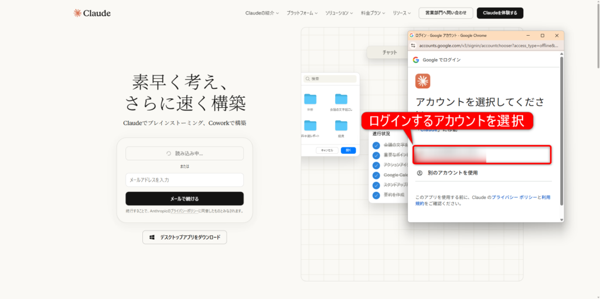Click the メールで続ける button
The width and height of the screenshot is (600, 299).
click(x=185, y=198)
